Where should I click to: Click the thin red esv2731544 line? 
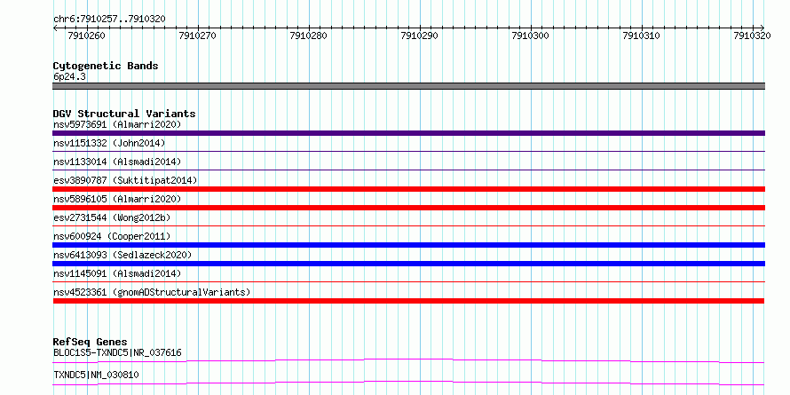(x=408, y=225)
